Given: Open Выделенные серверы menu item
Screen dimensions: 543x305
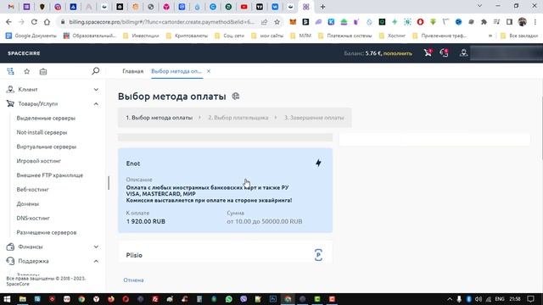Looking at the screenshot, I should [x=46, y=118].
